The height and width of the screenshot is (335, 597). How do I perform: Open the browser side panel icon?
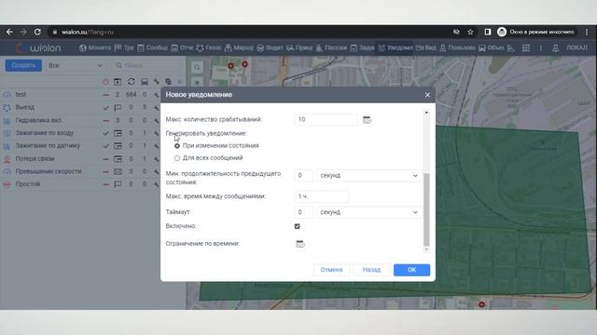487,32
